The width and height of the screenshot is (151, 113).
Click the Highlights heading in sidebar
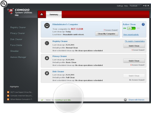(x=14, y=87)
